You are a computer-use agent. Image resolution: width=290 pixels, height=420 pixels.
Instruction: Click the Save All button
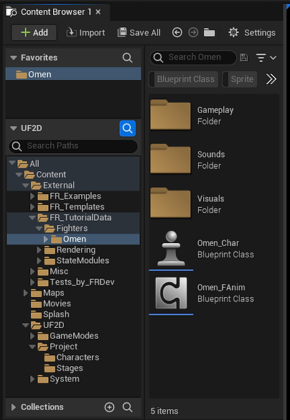(139, 32)
